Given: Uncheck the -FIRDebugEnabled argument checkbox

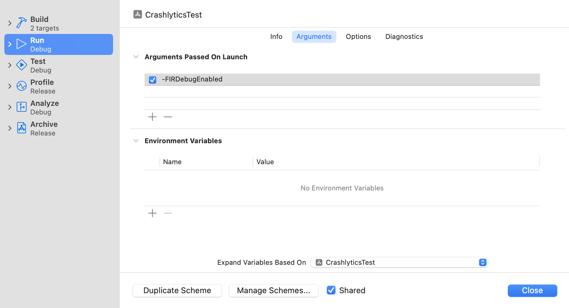Looking at the screenshot, I should [153, 80].
